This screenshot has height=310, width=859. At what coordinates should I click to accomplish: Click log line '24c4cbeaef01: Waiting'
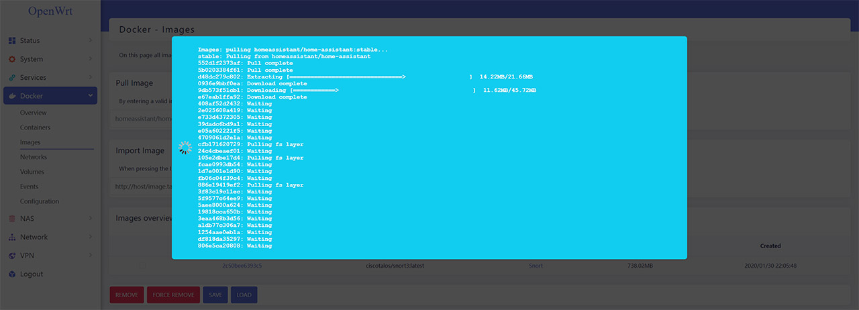pyautogui.click(x=235, y=151)
